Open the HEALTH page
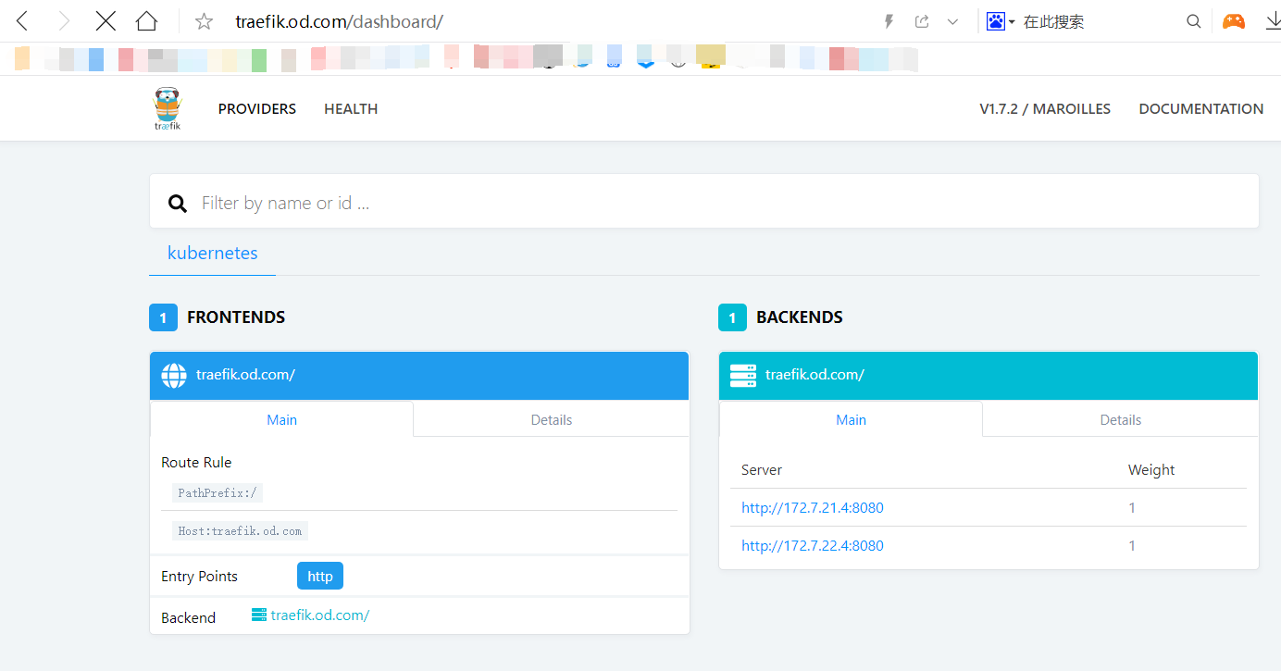The height and width of the screenshot is (671, 1281). pyautogui.click(x=351, y=109)
